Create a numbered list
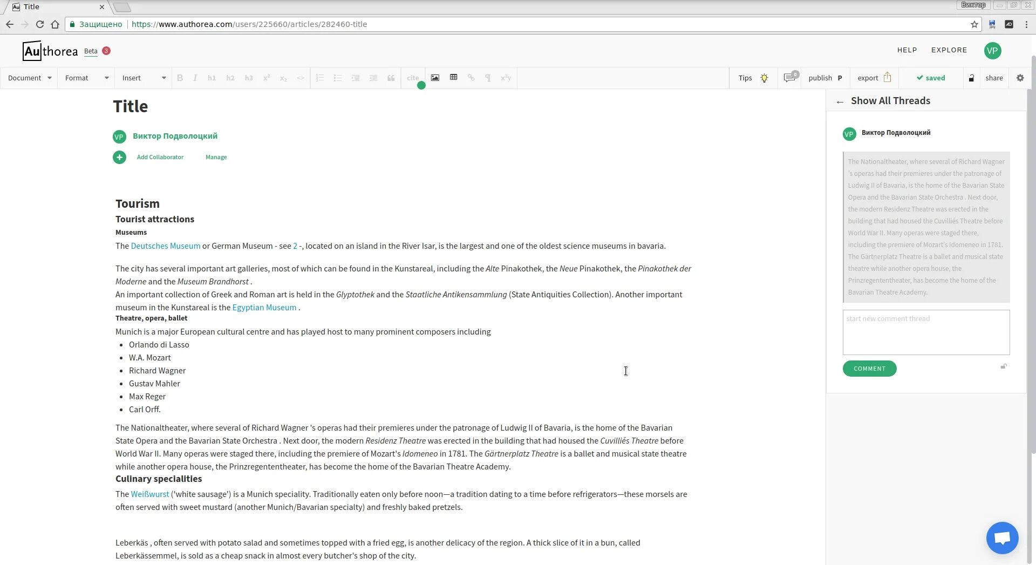1036x565 pixels. [x=320, y=78]
